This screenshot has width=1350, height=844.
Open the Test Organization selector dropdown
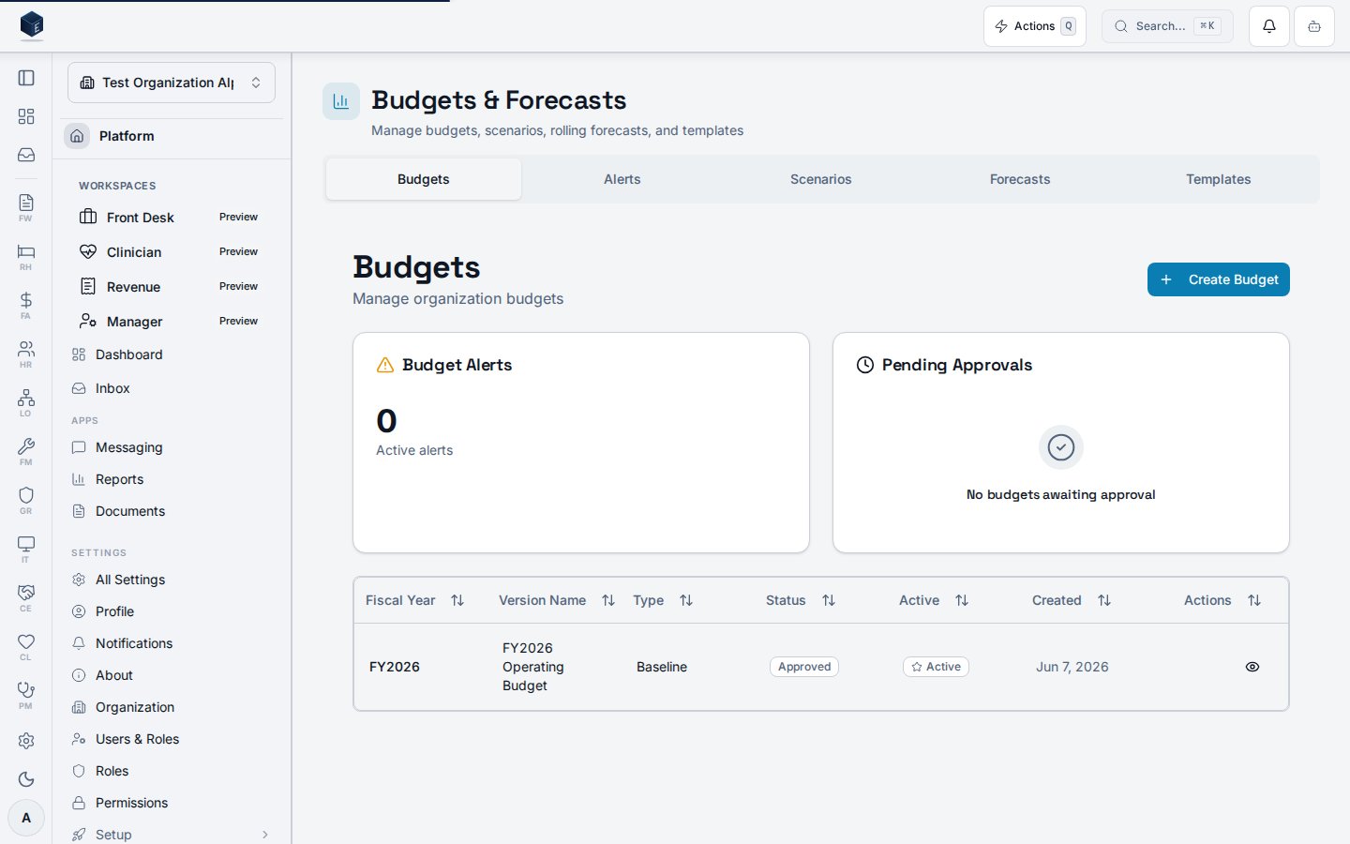click(172, 83)
